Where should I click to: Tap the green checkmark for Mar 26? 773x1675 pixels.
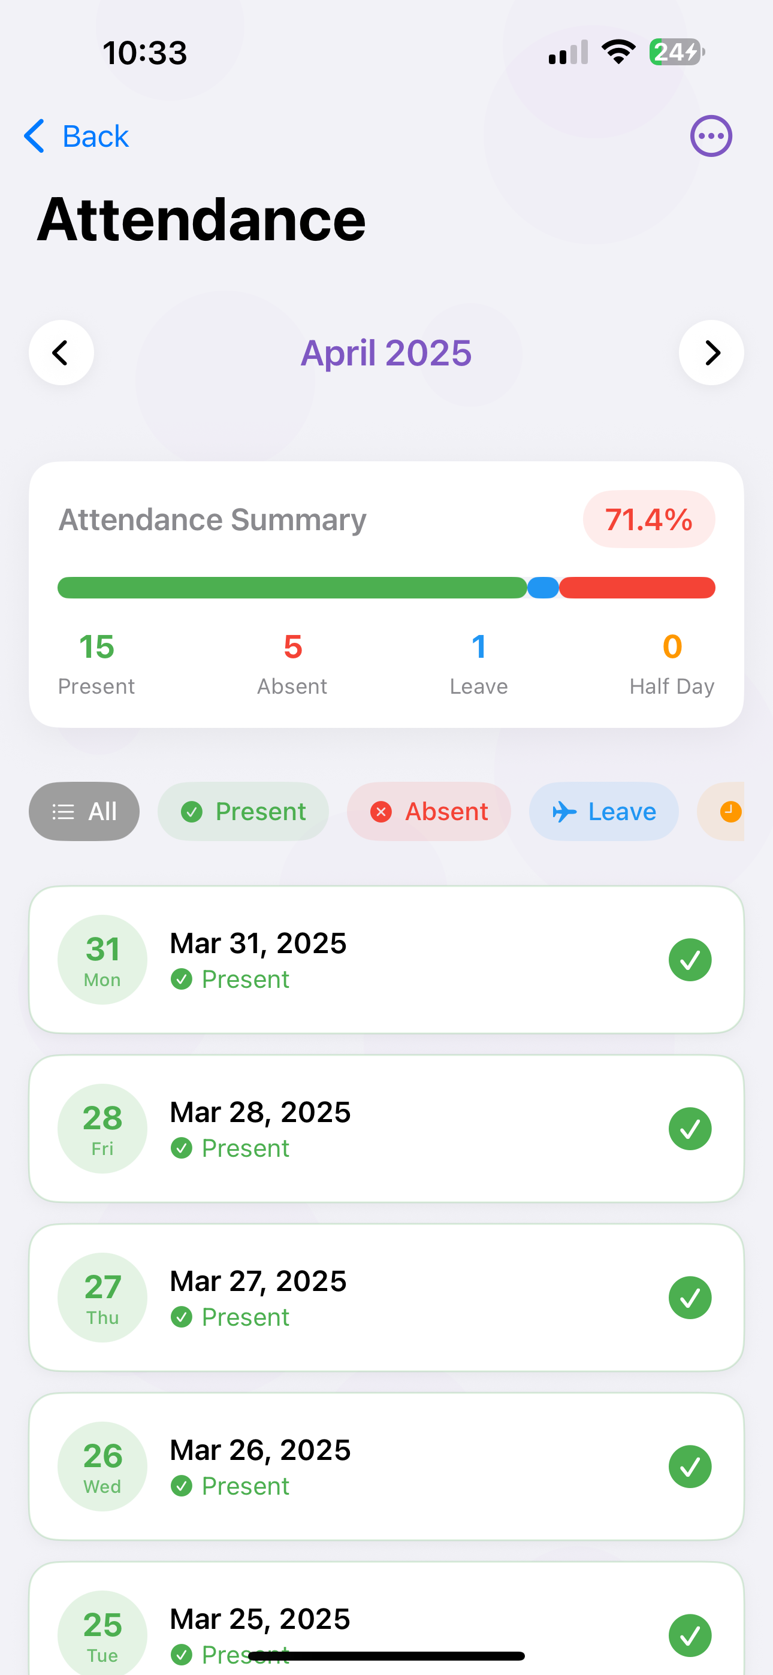[x=690, y=1467]
